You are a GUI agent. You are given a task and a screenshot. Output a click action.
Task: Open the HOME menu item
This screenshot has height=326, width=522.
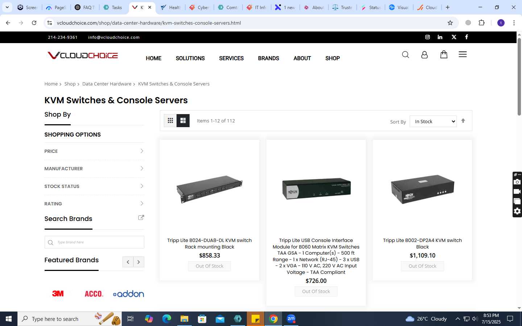tap(153, 58)
